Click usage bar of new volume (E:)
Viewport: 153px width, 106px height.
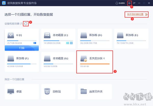pyautogui.click(x=131, y=41)
